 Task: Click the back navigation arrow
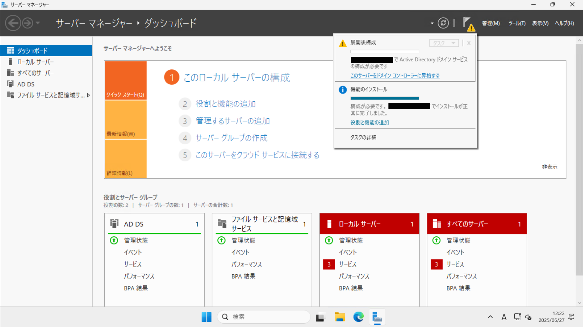click(13, 23)
